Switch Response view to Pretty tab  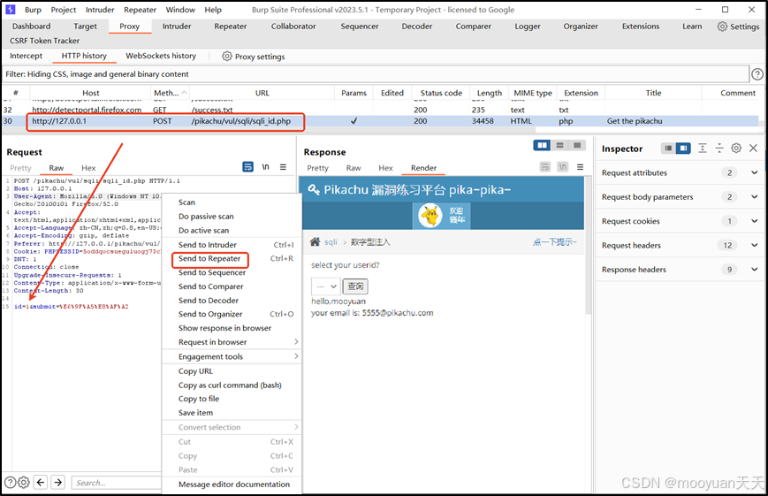coord(317,168)
